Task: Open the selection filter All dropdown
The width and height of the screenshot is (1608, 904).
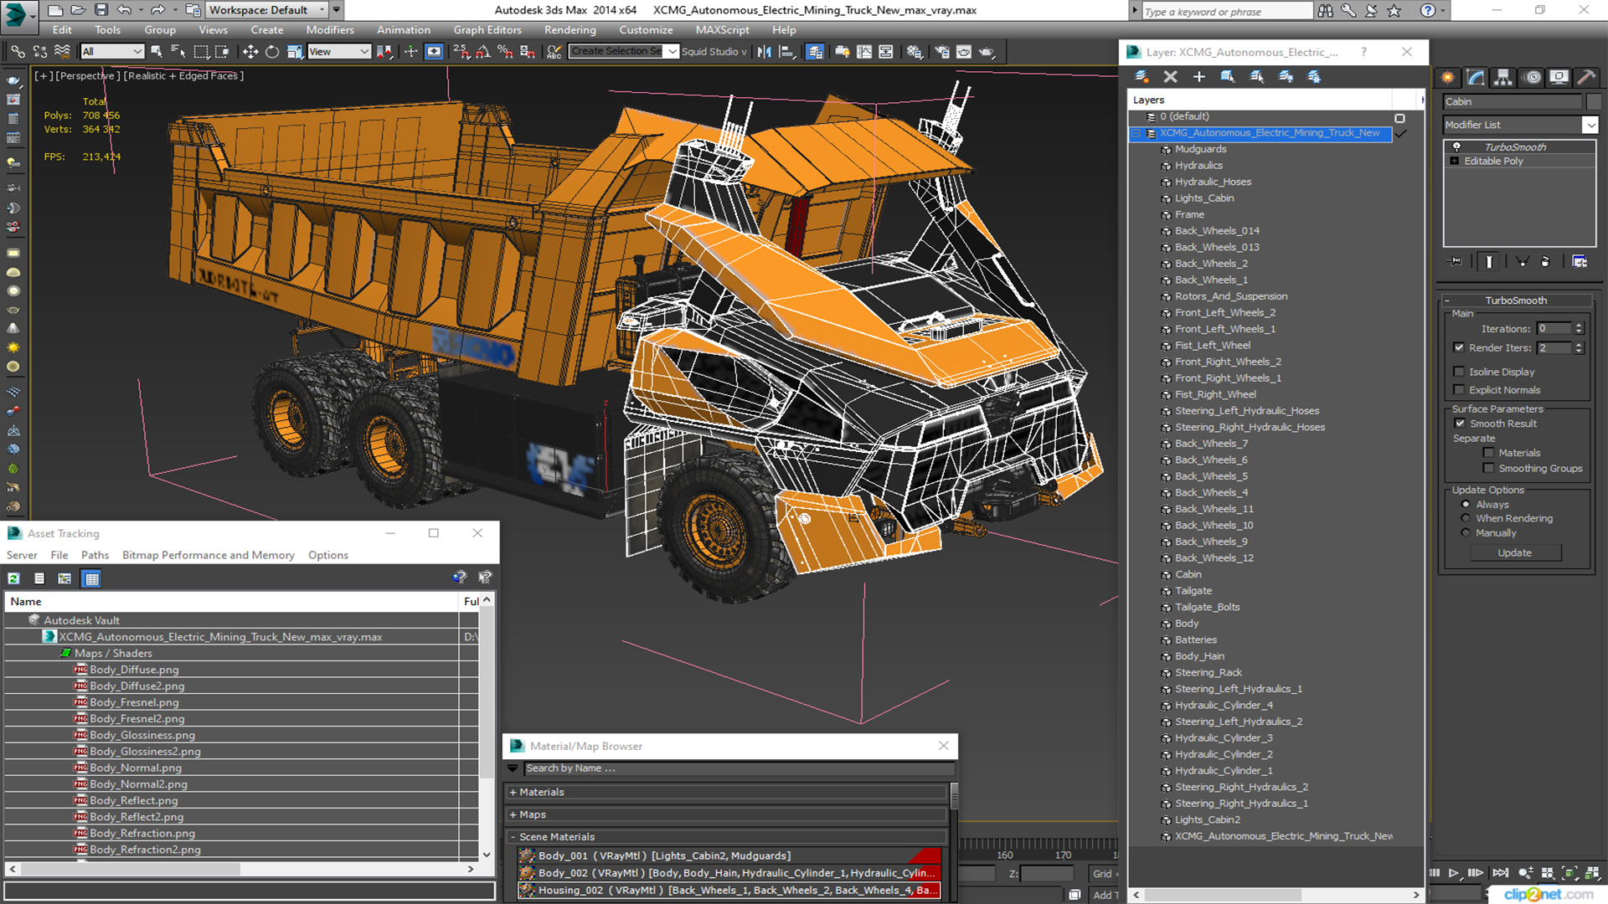Action: click(112, 52)
